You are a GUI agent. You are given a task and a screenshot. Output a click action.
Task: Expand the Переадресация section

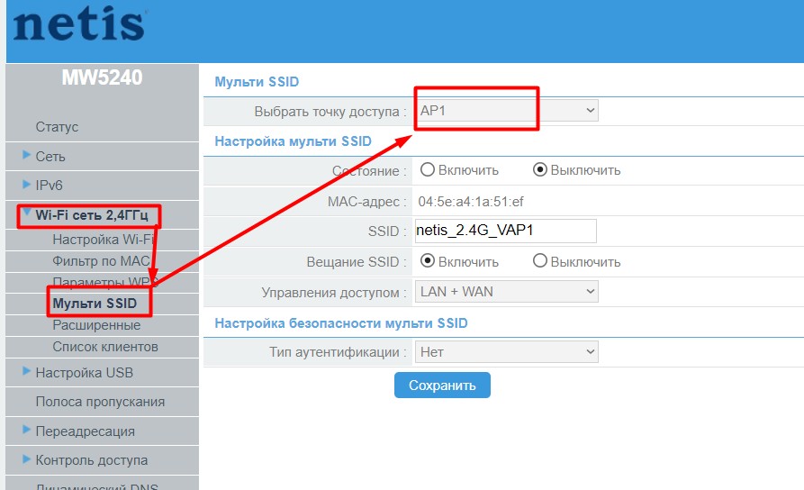[x=86, y=431]
